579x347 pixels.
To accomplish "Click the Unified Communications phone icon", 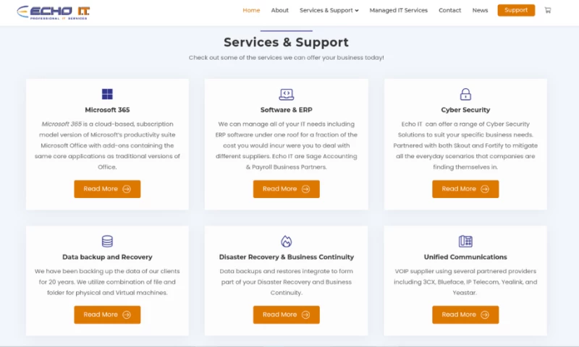I will [465, 241].
